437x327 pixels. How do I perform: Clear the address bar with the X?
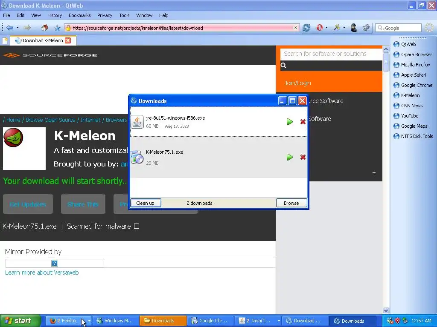point(295,28)
